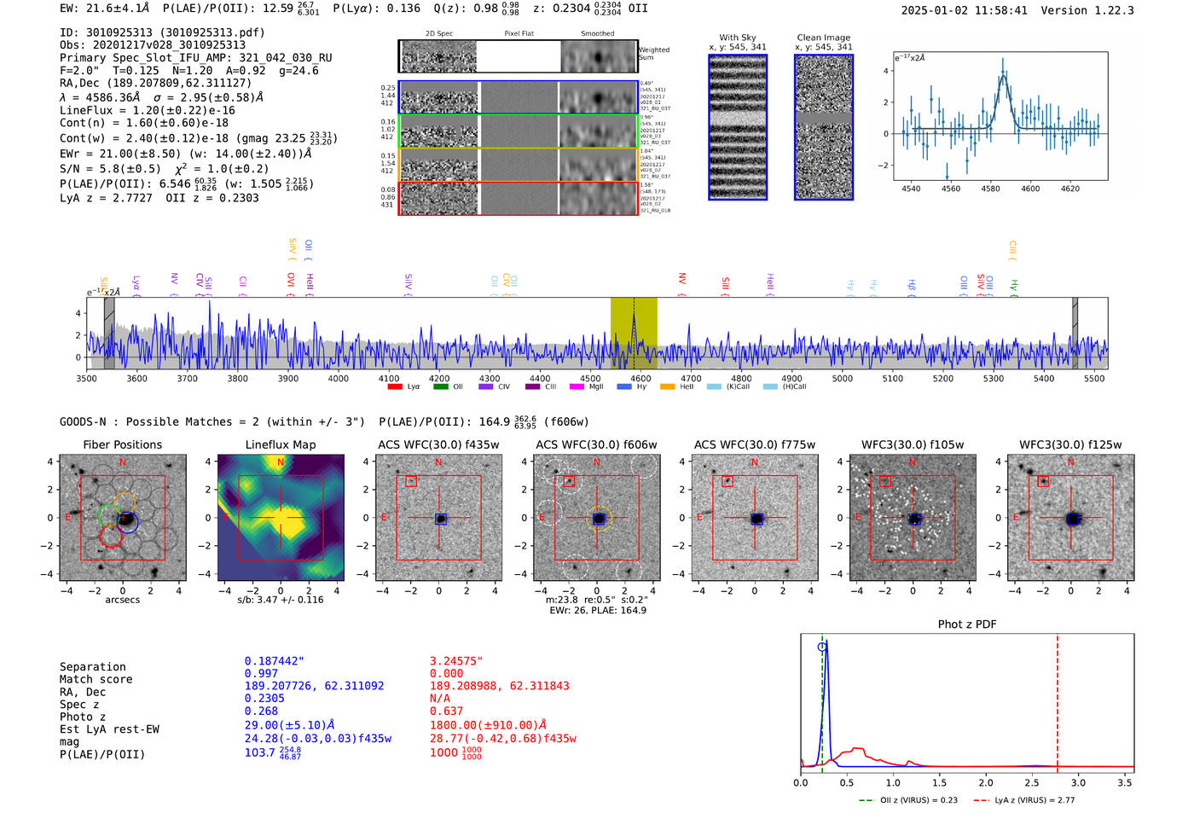Open the WFC3 f125w cutout image
Viewport: 1194px width, 813px height.
point(1071,517)
